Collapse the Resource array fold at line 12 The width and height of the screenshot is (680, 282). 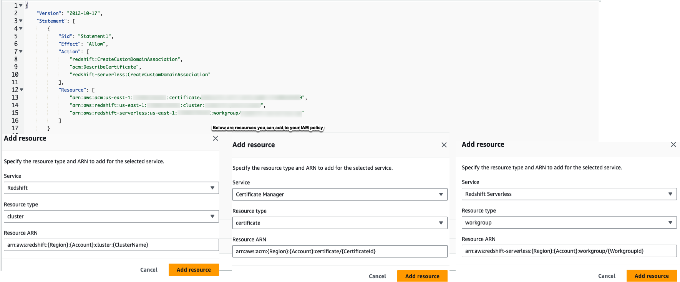(x=22, y=90)
